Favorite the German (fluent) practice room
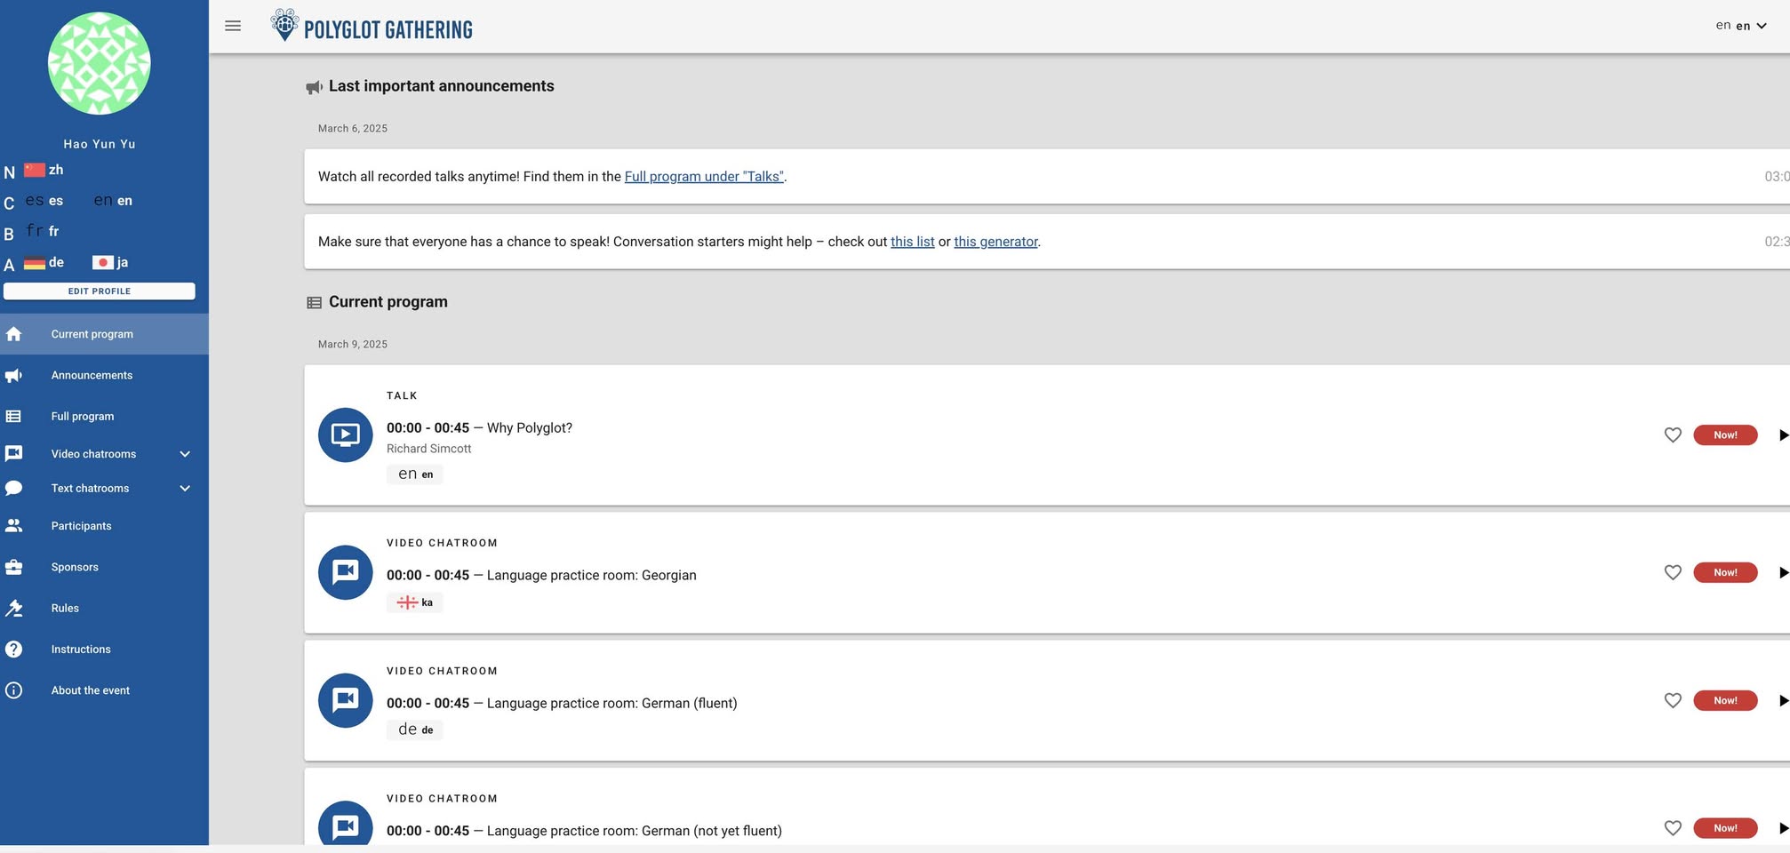The height and width of the screenshot is (853, 1790). 1673,701
